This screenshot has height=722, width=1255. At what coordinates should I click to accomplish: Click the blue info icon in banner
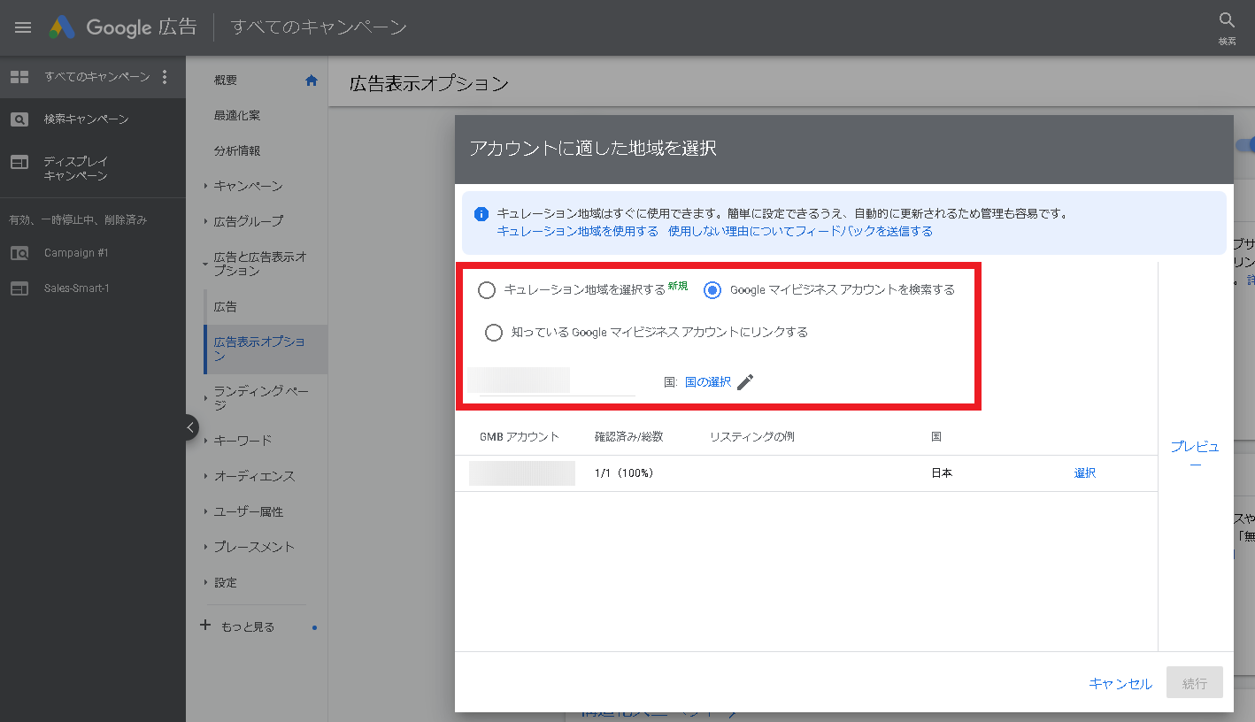pyautogui.click(x=481, y=214)
